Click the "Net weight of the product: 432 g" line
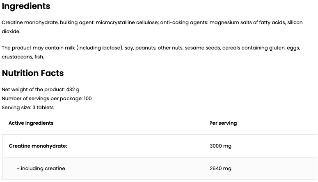The width and height of the screenshot is (318, 182). (41, 90)
